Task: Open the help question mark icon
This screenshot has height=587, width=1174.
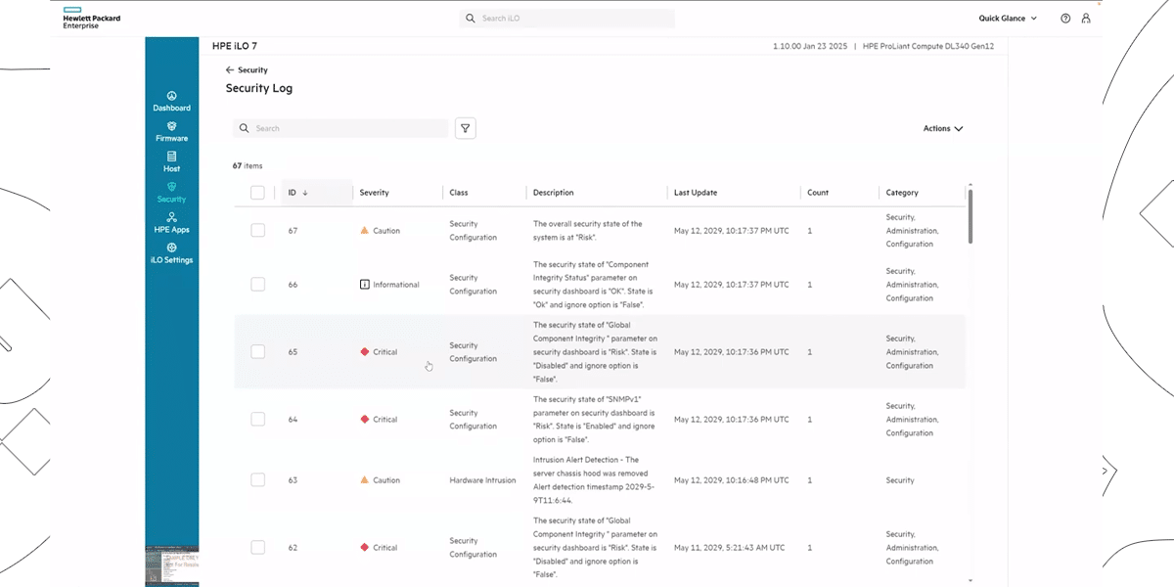Action: pos(1065,19)
